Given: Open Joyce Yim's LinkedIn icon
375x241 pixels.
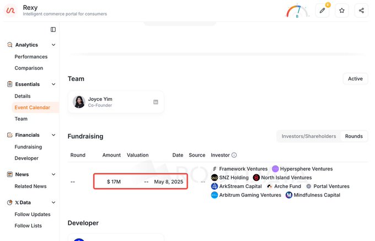Looking at the screenshot, I should [156, 102].
